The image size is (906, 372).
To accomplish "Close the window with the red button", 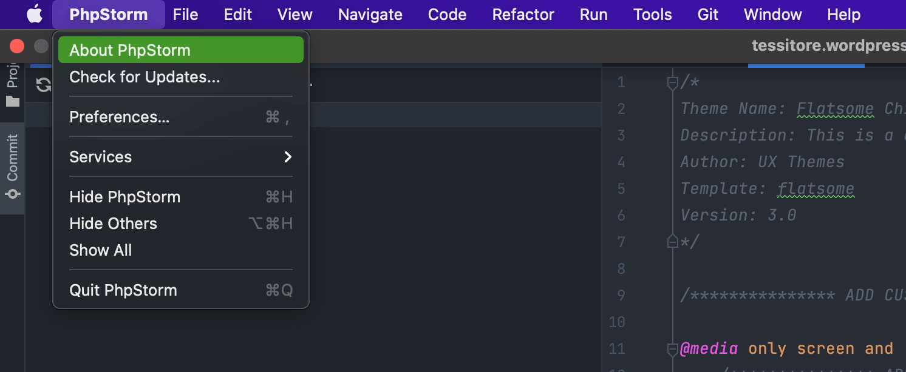I will coord(17,46).
